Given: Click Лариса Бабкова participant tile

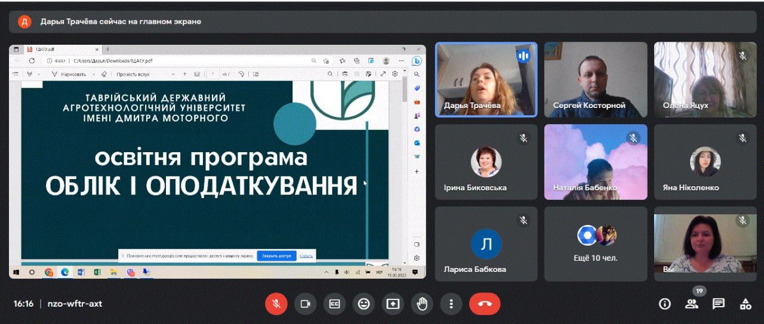Looking at the screenshot, I should (x=486, y=244).
